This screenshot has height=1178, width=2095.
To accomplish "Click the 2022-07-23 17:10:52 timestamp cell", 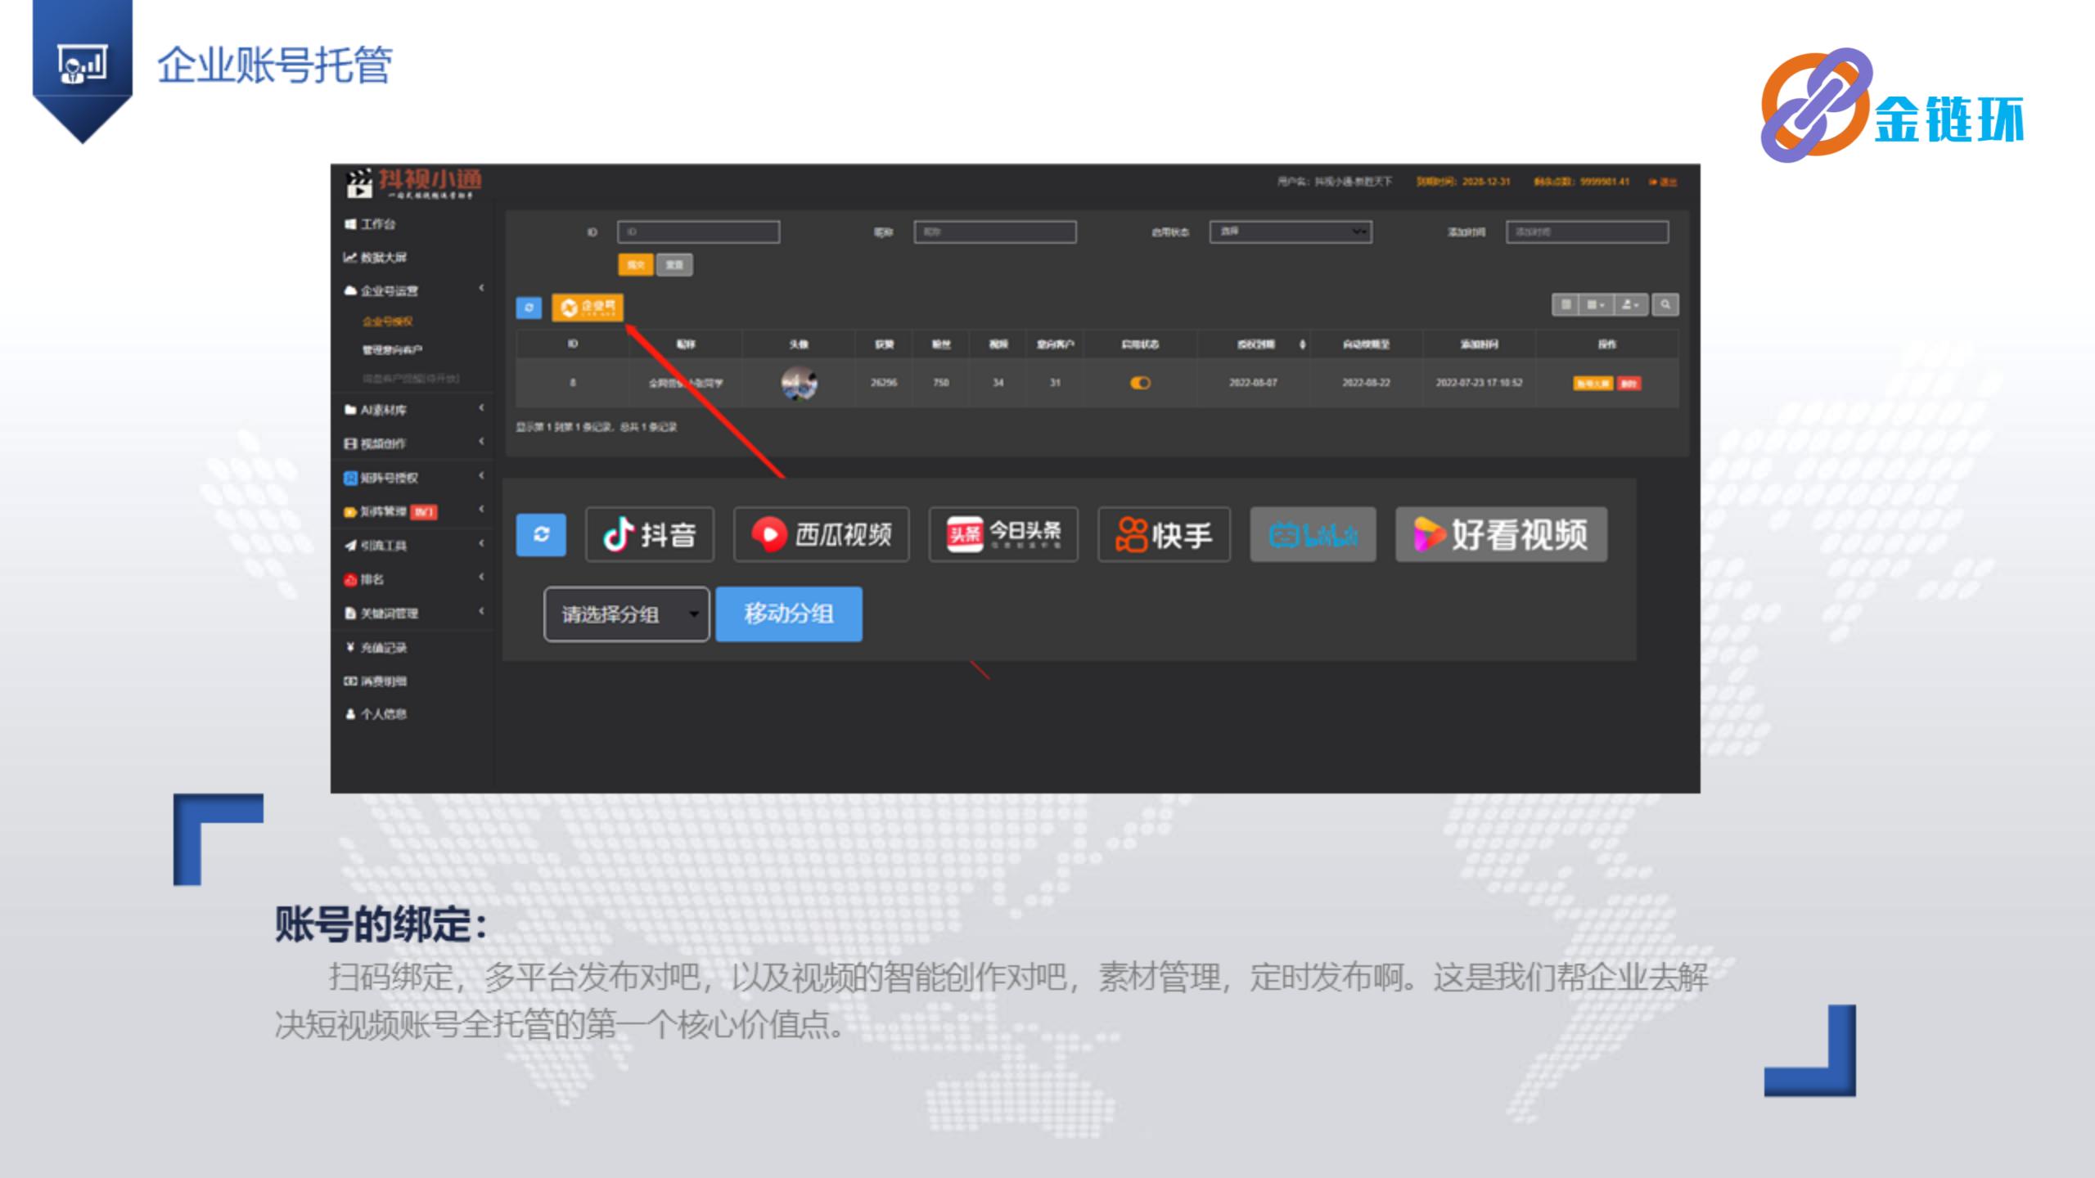I will [x=1479, y=383].
